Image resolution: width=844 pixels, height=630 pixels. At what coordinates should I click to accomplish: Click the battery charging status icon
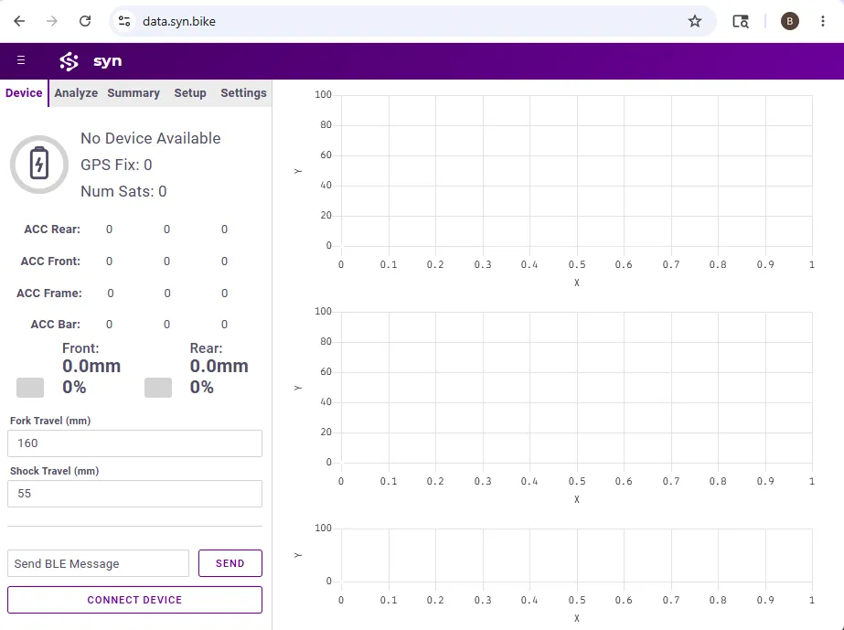39,165
